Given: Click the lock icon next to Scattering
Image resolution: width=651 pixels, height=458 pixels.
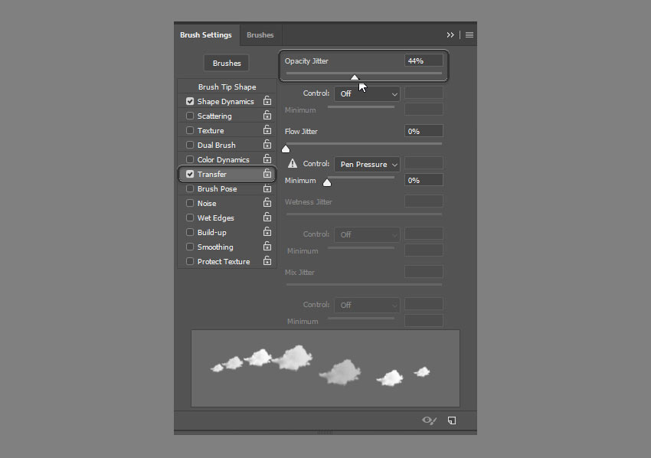Looking at the screenshot, I should [x=267, y=116].
